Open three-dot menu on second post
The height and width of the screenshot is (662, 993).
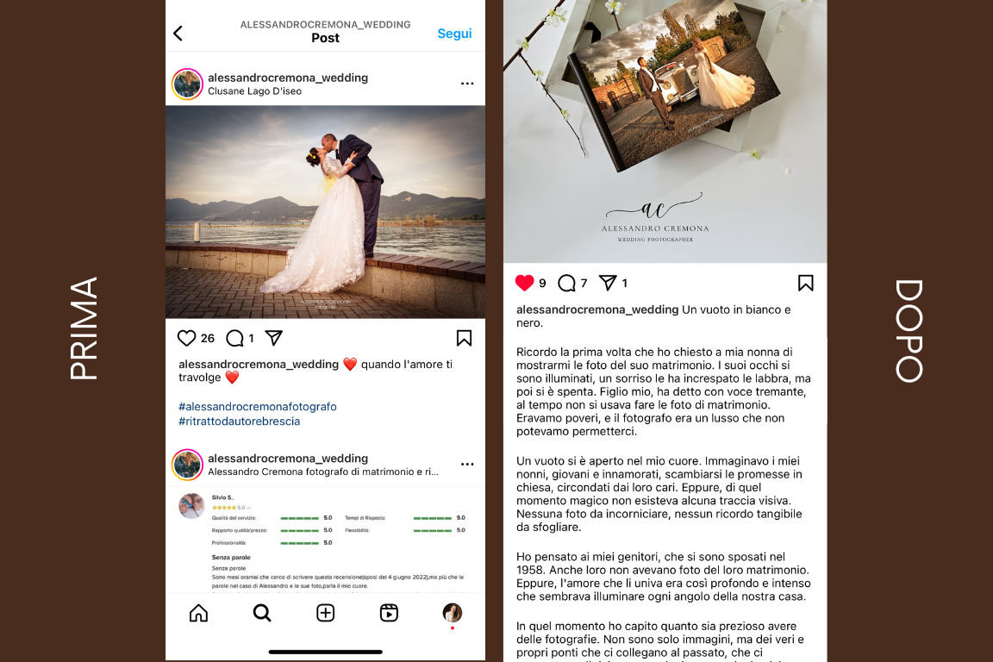pyautogui.click(x=467, y=465)
